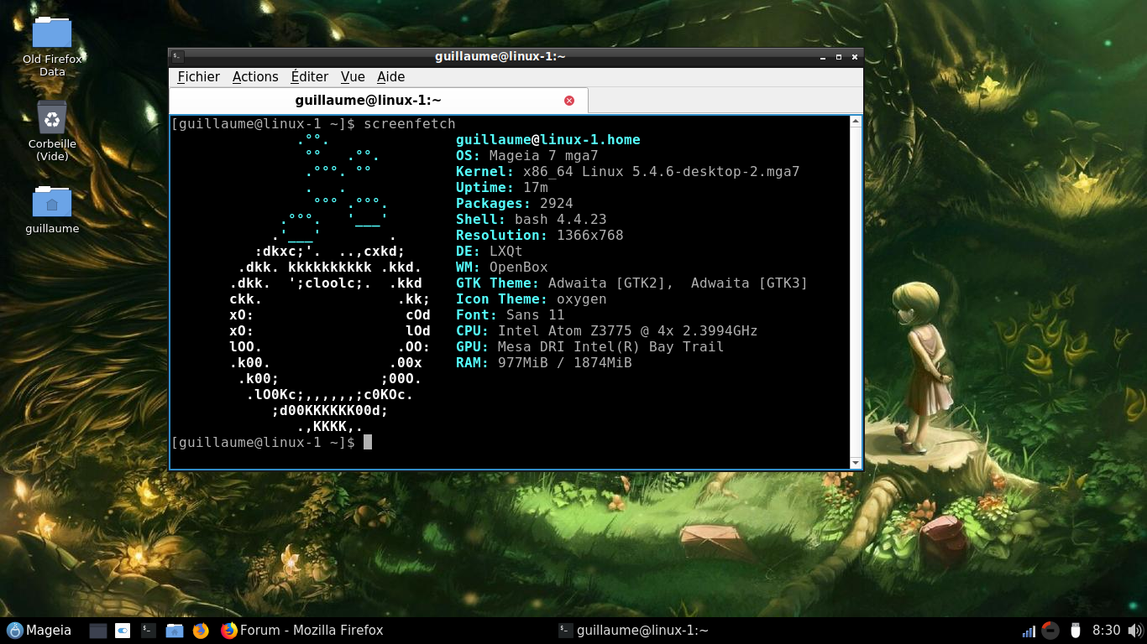Click the show desktop icon in taskbar
The width and height of the screenshot is (1147, 644).
pos(98,631)
